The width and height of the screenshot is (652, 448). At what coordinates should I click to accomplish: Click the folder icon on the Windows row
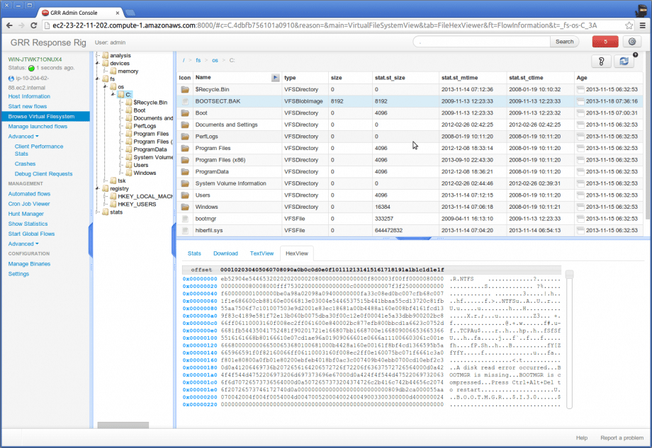184,207
